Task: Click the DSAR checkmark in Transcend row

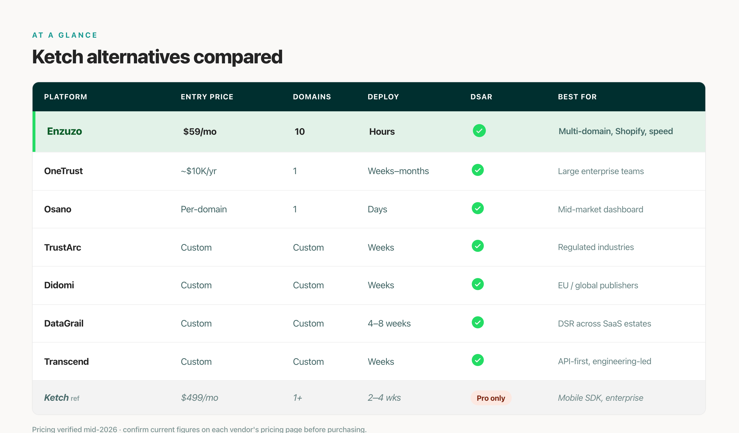Action: 478,360
